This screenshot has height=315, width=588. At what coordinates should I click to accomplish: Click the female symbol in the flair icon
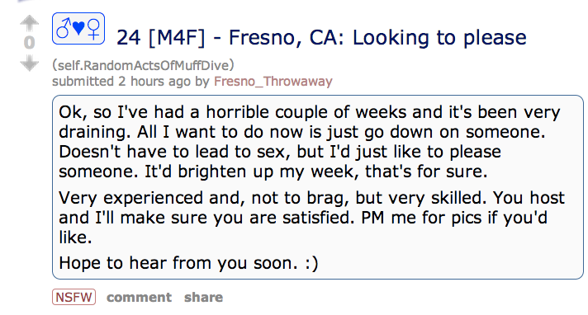coord(94,29)
